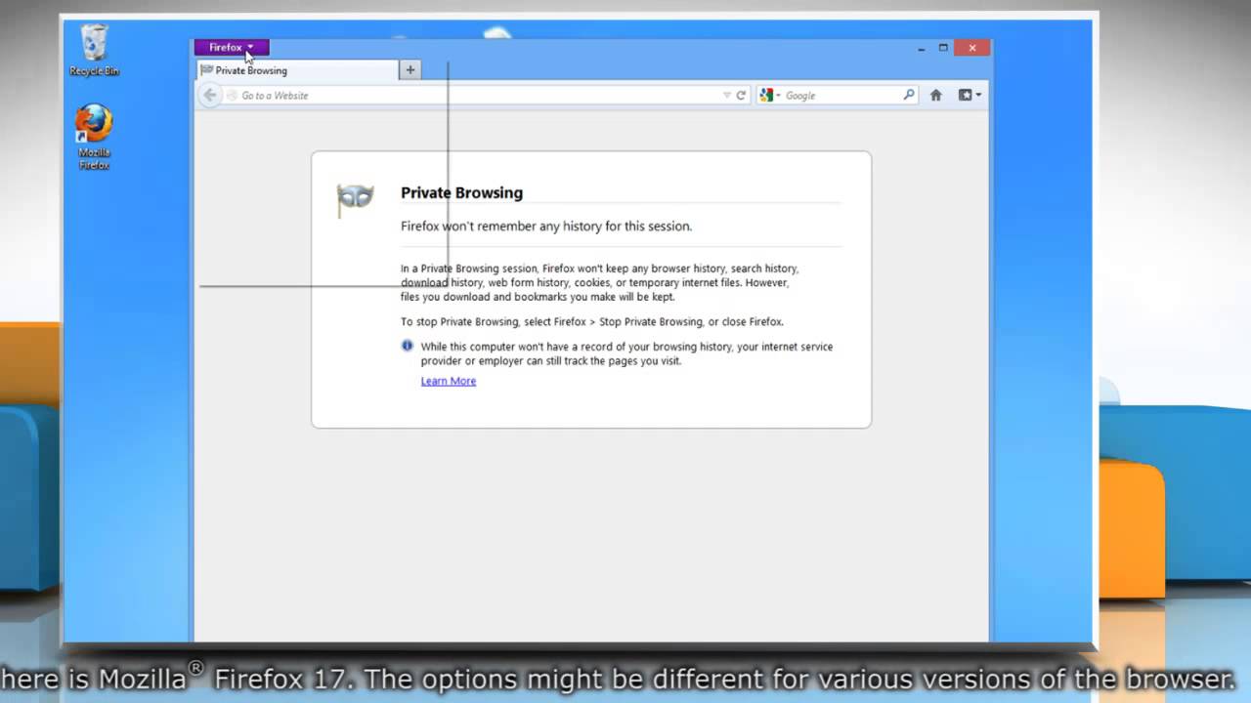Reload the current page
This screenshot has width=1251, height=703.
tap(741, 96)
